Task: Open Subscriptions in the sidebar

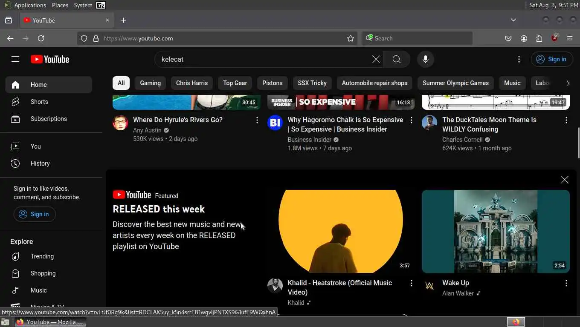Action: (49, 119)
